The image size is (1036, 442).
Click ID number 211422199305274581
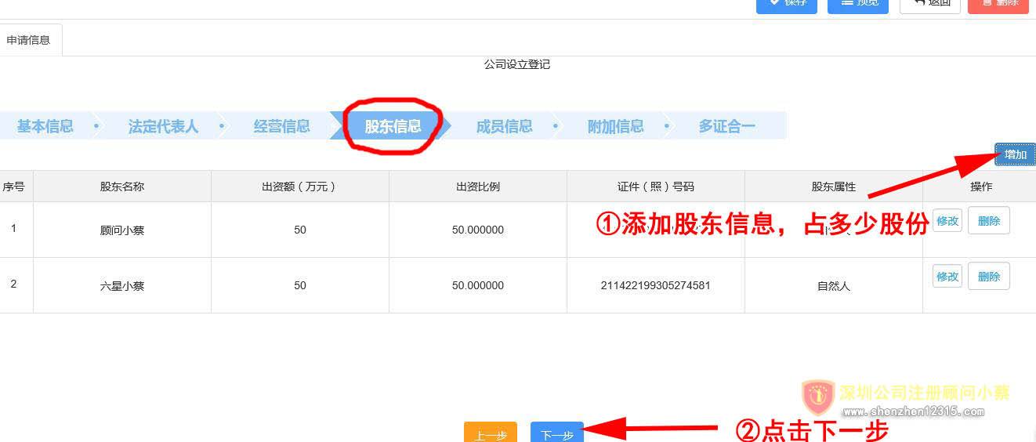coord(656,285)
